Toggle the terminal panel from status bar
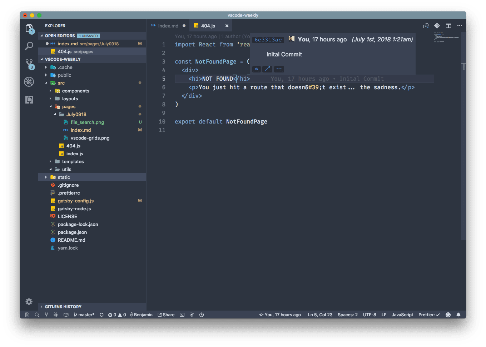The width and height of the screenshot is (486, 347). [182, 315]
